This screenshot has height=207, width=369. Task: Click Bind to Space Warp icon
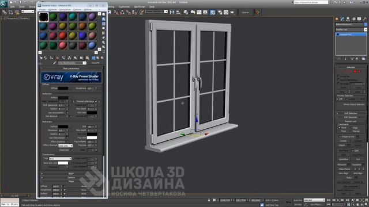17,12
